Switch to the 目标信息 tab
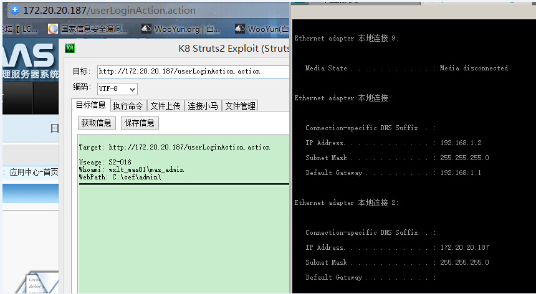This screenshot has width=536, height=294. (x=90, y=105)
